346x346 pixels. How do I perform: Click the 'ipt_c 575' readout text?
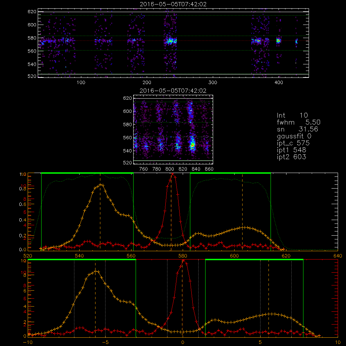293,143
